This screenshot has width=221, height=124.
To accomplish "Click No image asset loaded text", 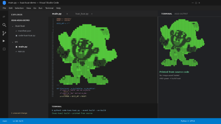I will coord(169,75).
